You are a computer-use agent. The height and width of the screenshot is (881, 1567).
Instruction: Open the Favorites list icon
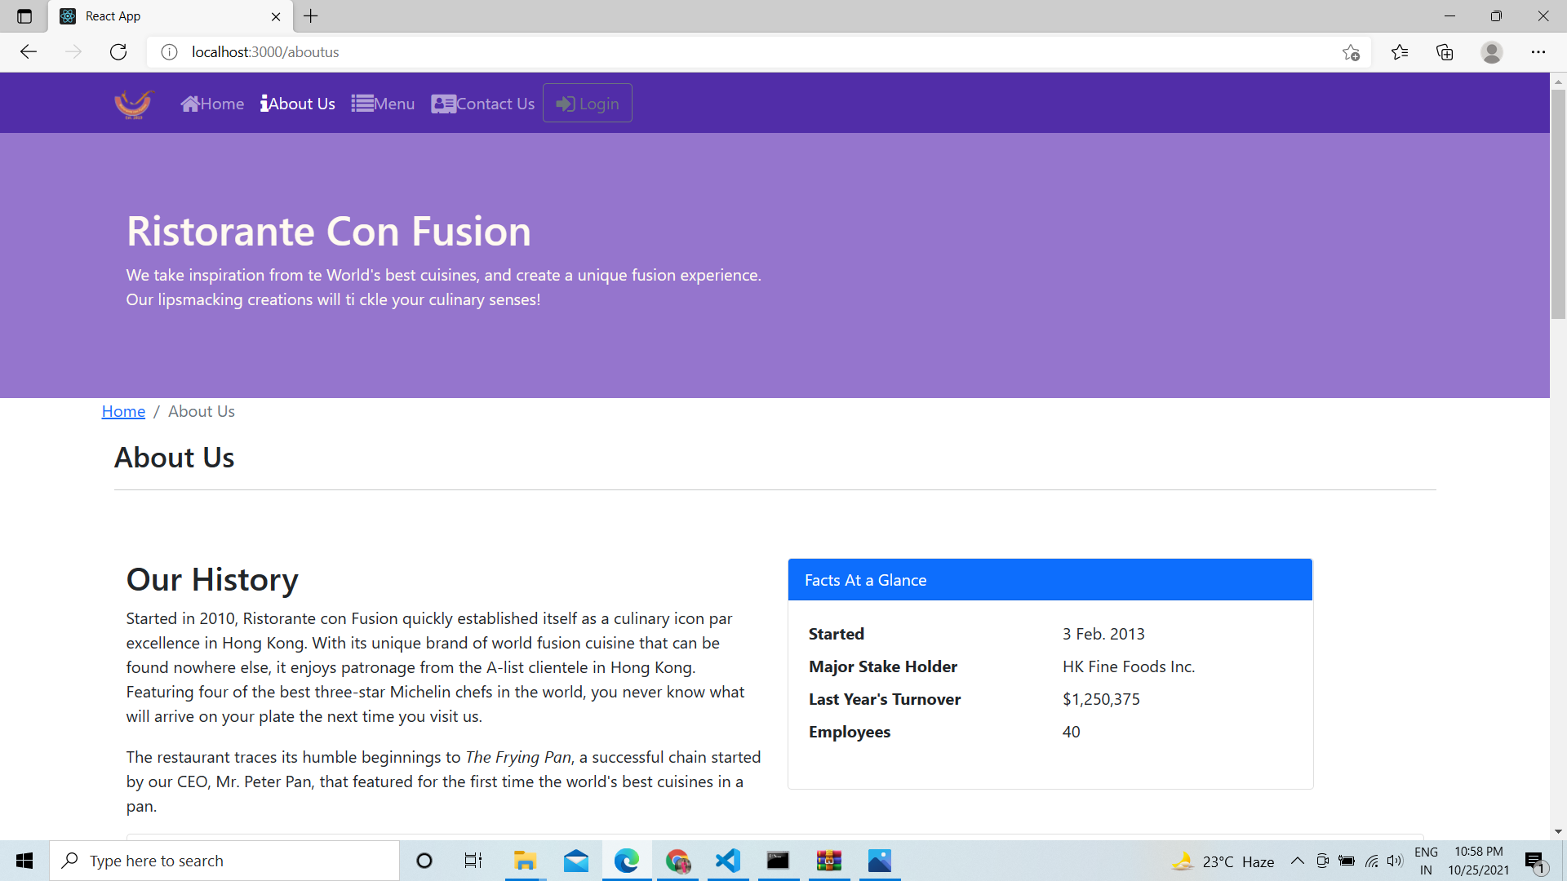[1400, 52]
